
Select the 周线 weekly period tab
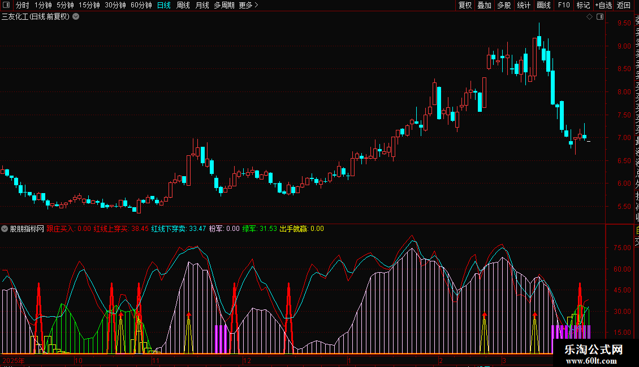point(183,5)
